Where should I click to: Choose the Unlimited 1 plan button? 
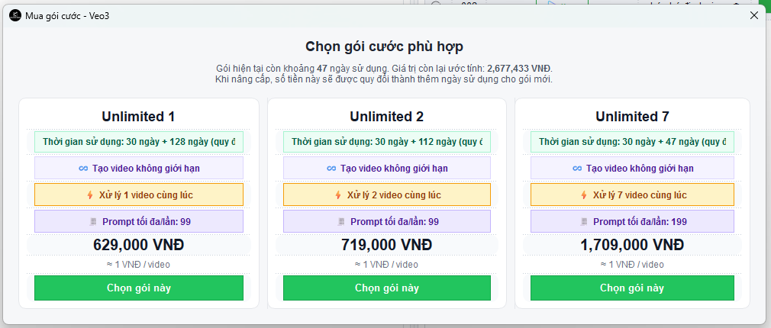139,288
